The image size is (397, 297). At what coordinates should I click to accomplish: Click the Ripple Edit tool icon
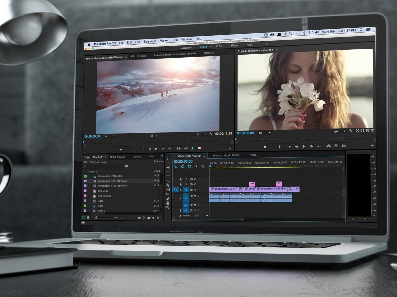point(168,167)
